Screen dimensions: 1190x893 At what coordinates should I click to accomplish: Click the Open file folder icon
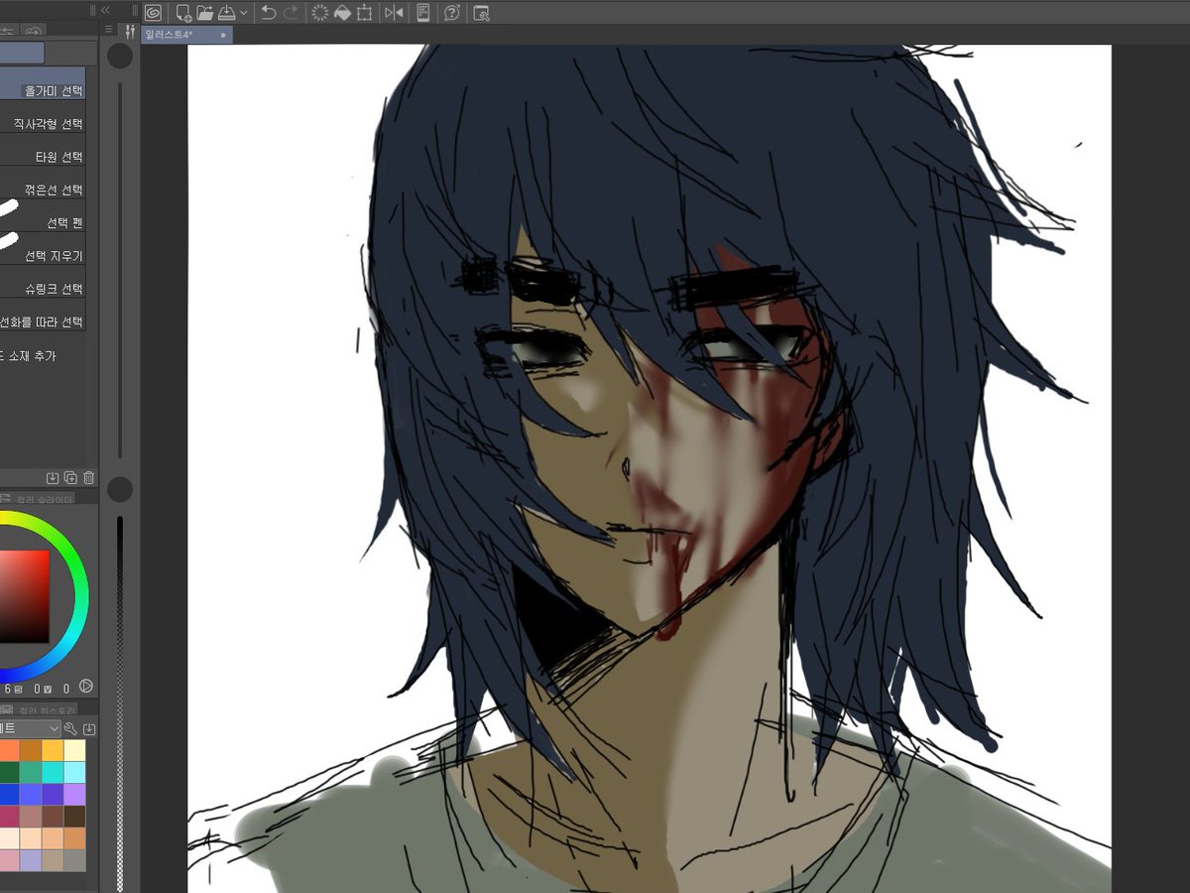click(205, 13)
